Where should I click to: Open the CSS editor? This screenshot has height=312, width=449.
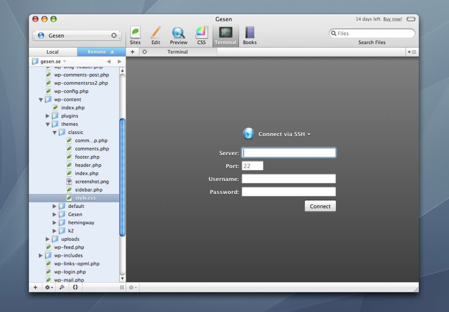pos(202,35)
